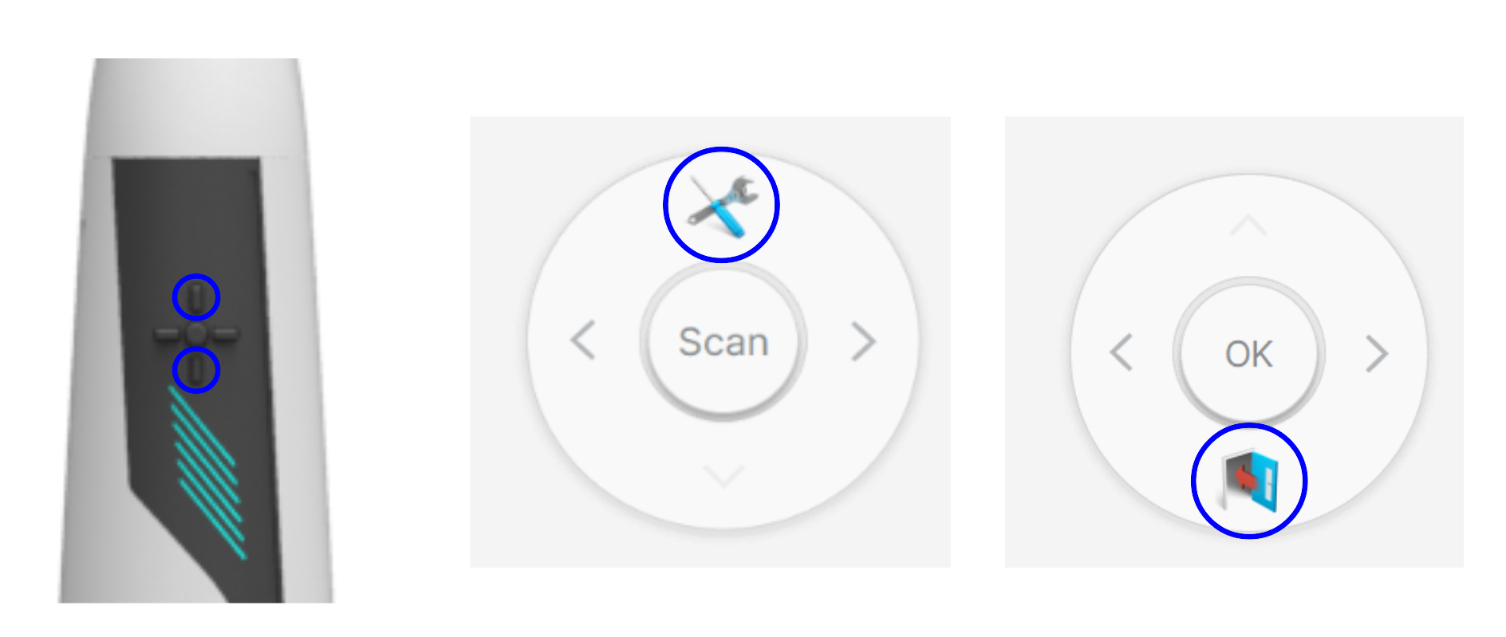Tap the down button on the scanner D-pad
The image size is (1506, 637).
[x=196, y=370]
